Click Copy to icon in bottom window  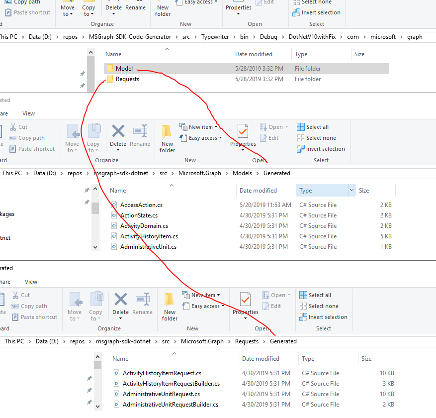click(97, 299)
